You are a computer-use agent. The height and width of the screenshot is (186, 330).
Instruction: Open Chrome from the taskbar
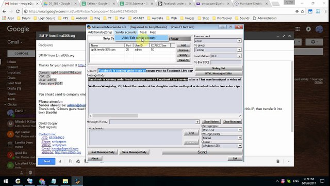point(42,181)
